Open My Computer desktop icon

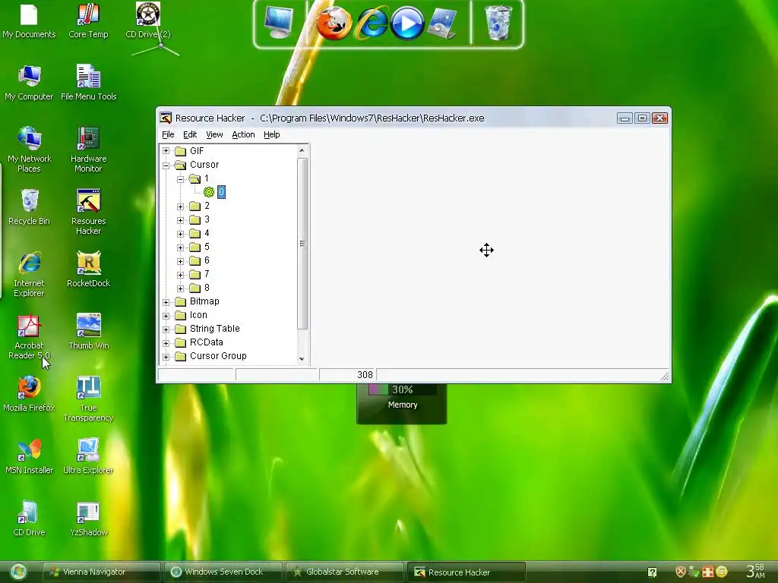pos(29,84)
